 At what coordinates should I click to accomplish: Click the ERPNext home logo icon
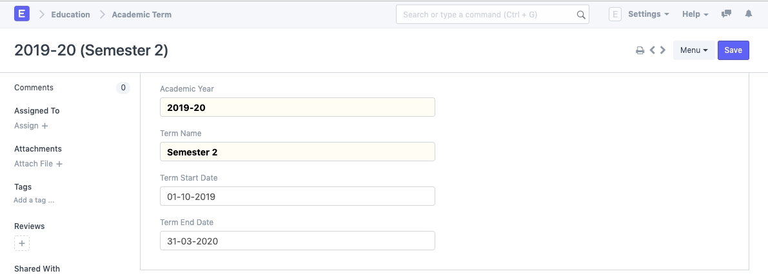[22, 14]
